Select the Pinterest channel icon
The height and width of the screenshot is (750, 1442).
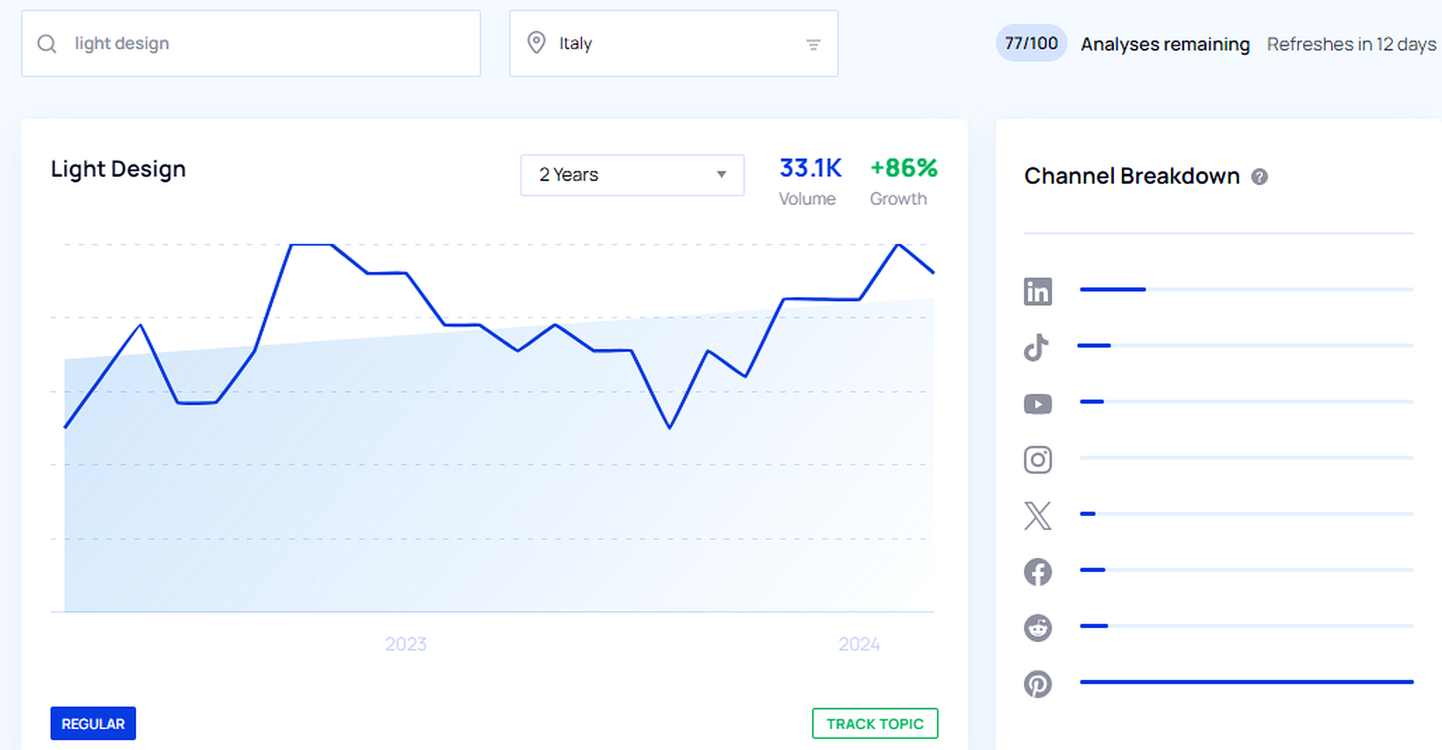pyautogui.click(x=1038, y=683)
